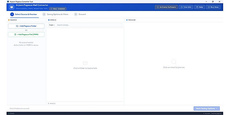The width and height of the screenshot is (230, 115).
Task: Click the Buy Now button
Action: point(213,7)
